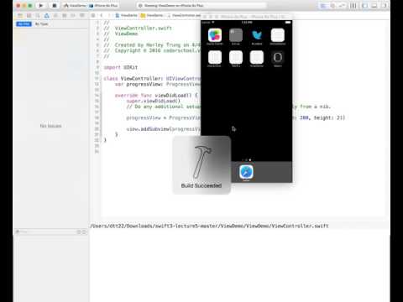The width and height of the screenshot is (403, 302).
Task: Click the 'import UIKit' line
Action: point(121,67)
